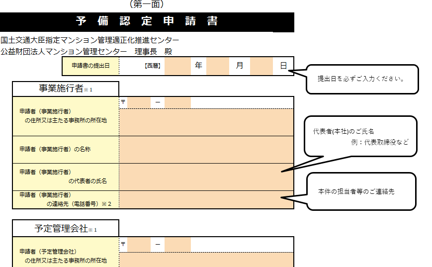Click the 〒 symbol in 予定管理会社 row
This screenshot has height=267, width=432.
[x=123, y=244]
